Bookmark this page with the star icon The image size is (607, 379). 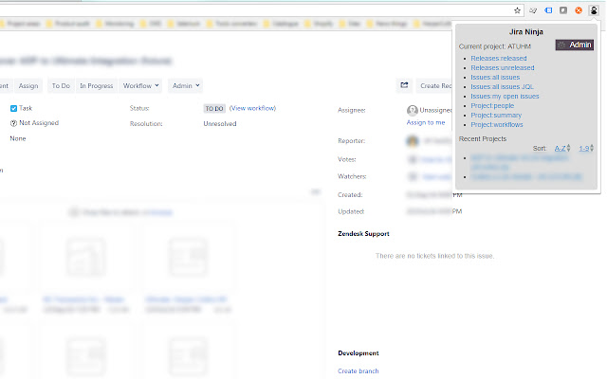(x=517, y=10)
